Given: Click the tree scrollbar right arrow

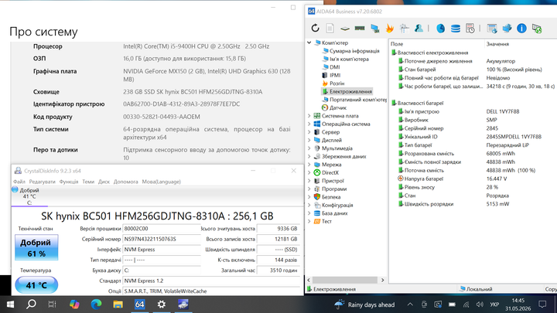Looking at the screenshot, I should click(383, 280).
